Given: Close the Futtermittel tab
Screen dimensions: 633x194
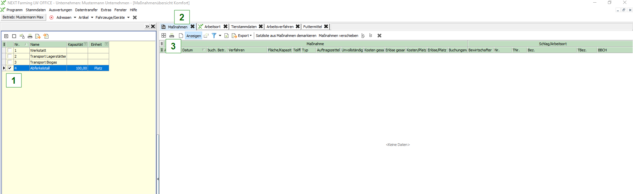Looking at the screenshot, I should 326,27.
